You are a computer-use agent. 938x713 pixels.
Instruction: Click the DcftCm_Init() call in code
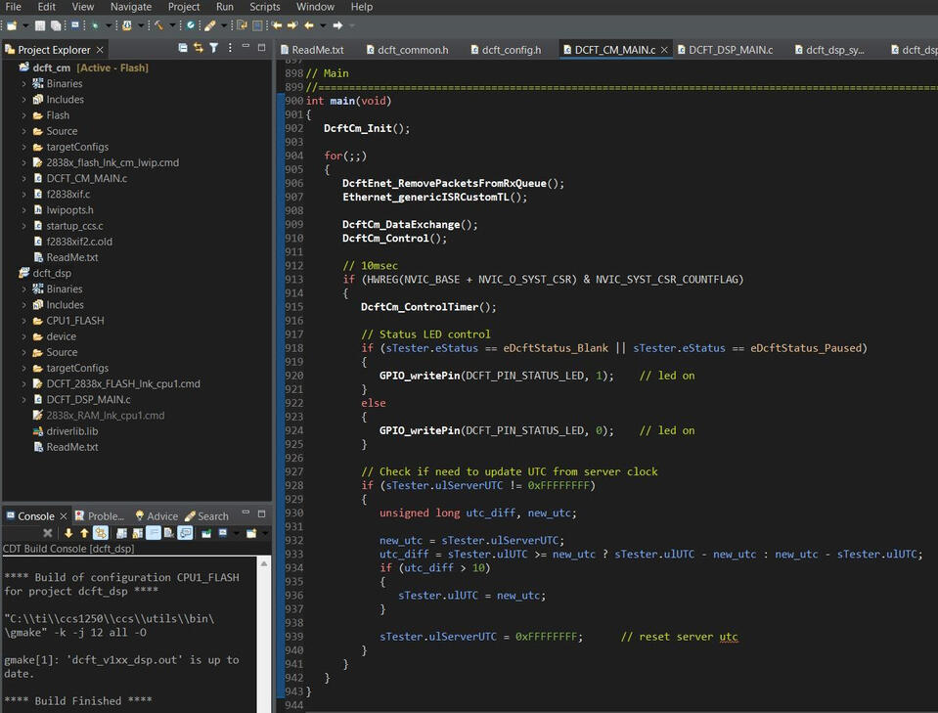tap(366, 128)
